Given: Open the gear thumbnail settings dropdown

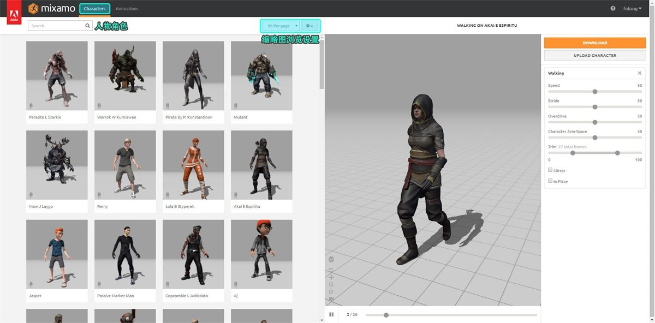Looking at the screenshot, I should (309, 26).
